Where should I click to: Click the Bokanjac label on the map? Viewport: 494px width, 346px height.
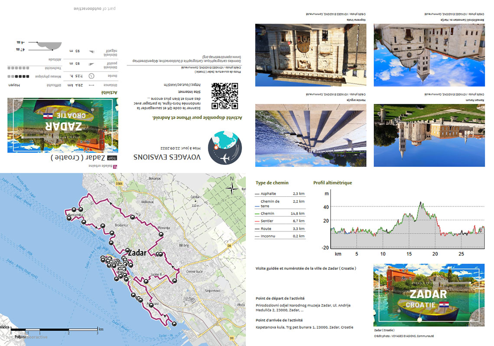pos(155,178)
